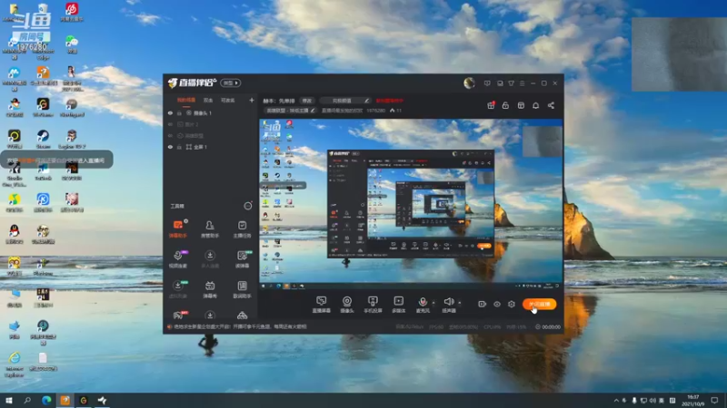Edit the 英雄联盟 category tag
This screenshot has width=727, height=408.
coord(290,111)
